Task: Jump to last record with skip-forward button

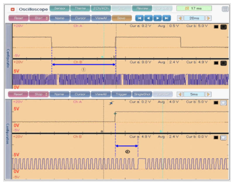Action: pos(166,18)
